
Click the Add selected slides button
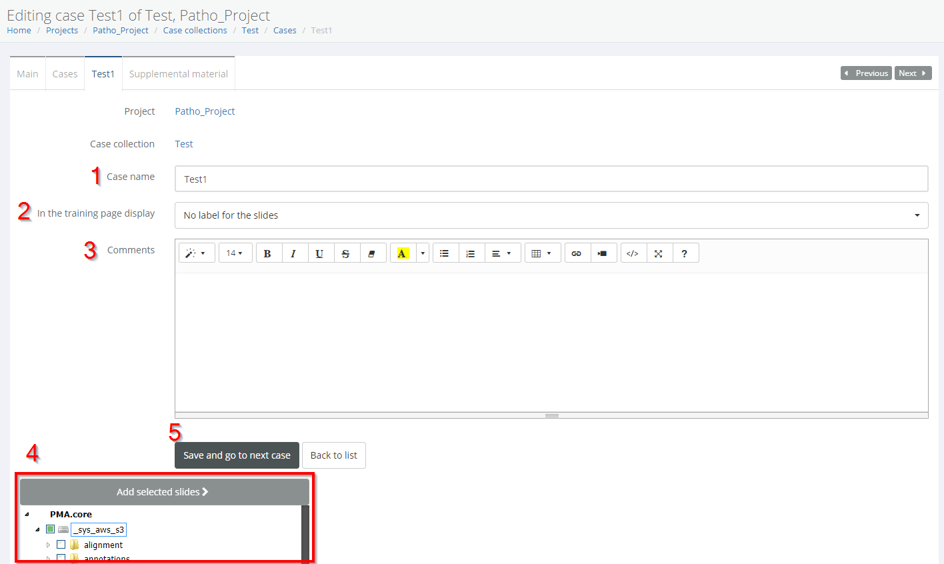163,492
